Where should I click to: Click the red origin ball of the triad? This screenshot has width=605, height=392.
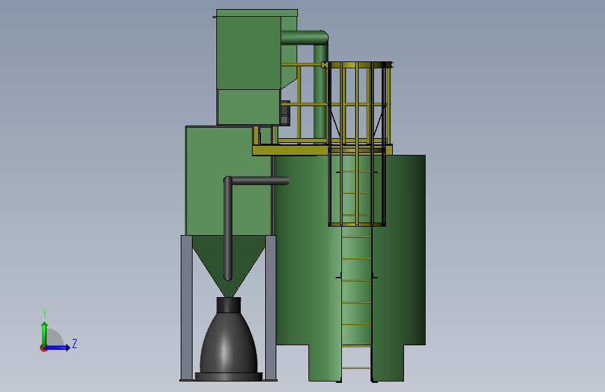[x=43, y=348]
